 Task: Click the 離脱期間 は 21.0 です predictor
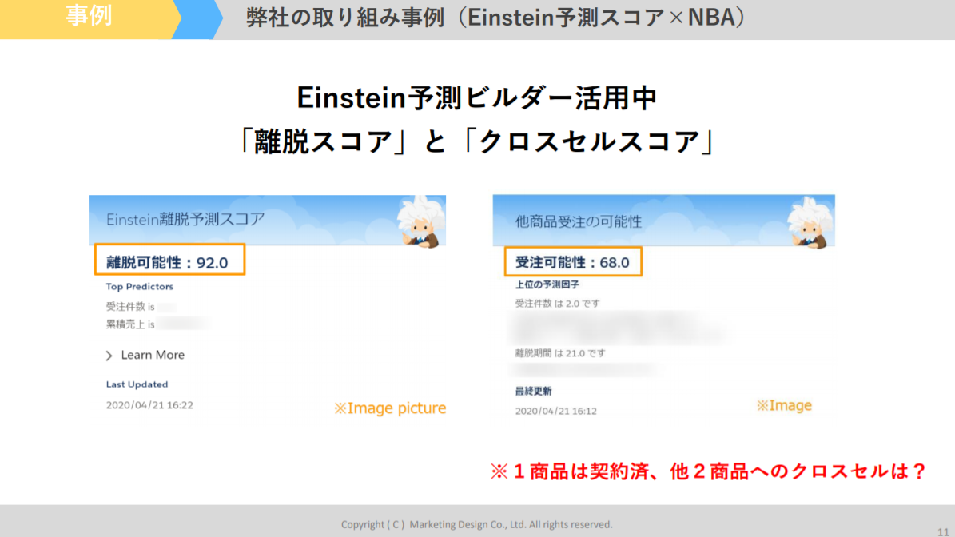point(560,353)
